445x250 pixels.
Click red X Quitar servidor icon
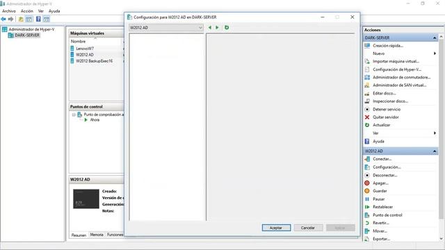367,117
